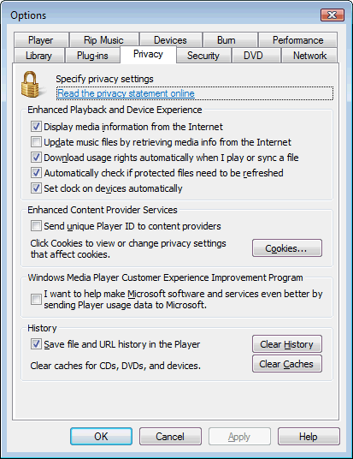The width and height of the screenshot is (353, 459).
Task: Enable Update music files by retrieving media info
Action: 36,142
